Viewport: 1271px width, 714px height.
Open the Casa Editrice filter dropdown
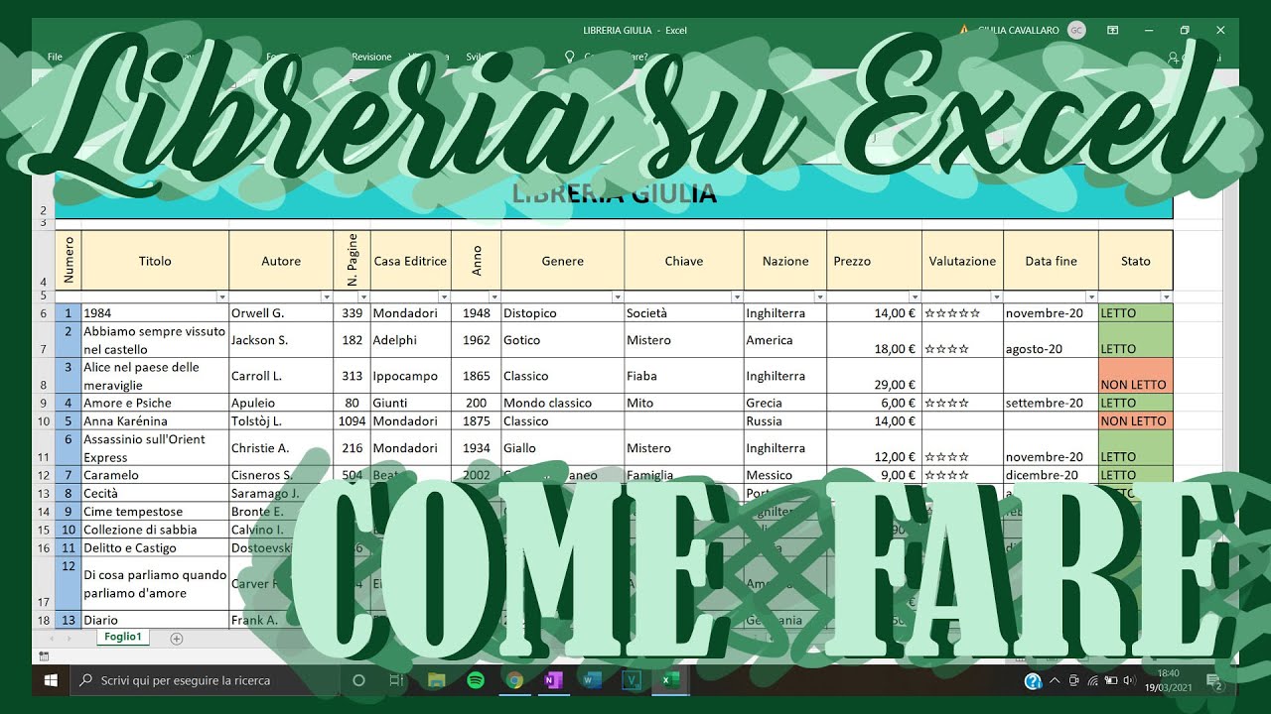(x=445, y=297)
